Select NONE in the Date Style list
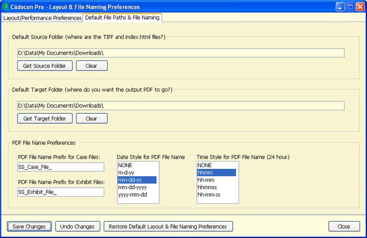367x238 pixels. coord(125,165)
